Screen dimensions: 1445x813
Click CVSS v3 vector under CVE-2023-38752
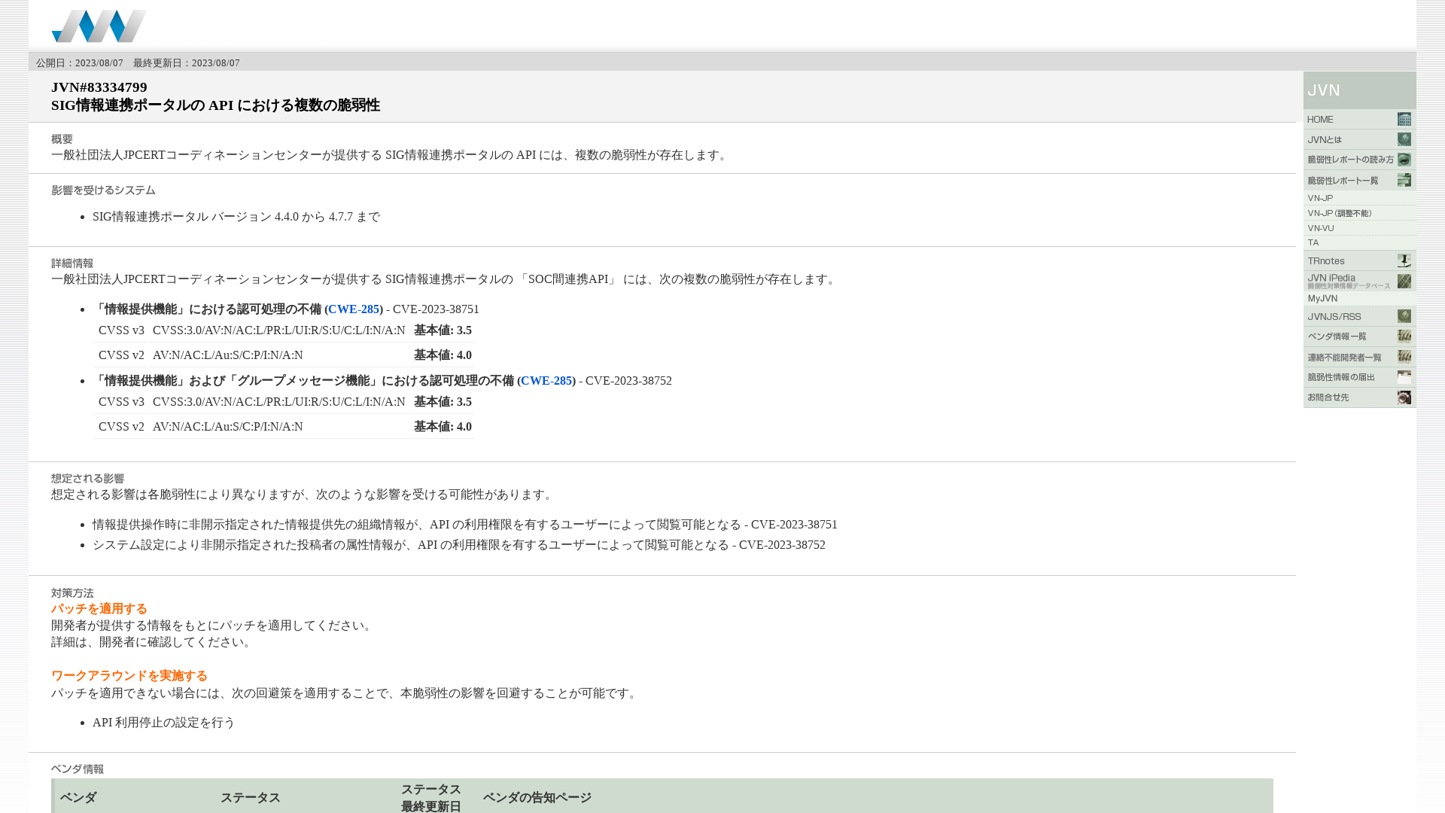pos(278,402)
